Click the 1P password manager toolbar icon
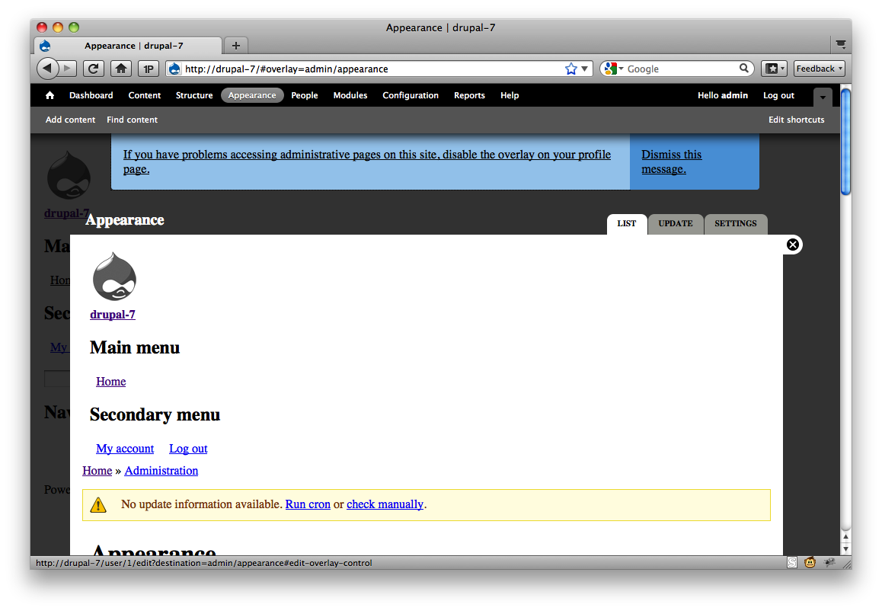The image size is (882, 611). (148, 69)
